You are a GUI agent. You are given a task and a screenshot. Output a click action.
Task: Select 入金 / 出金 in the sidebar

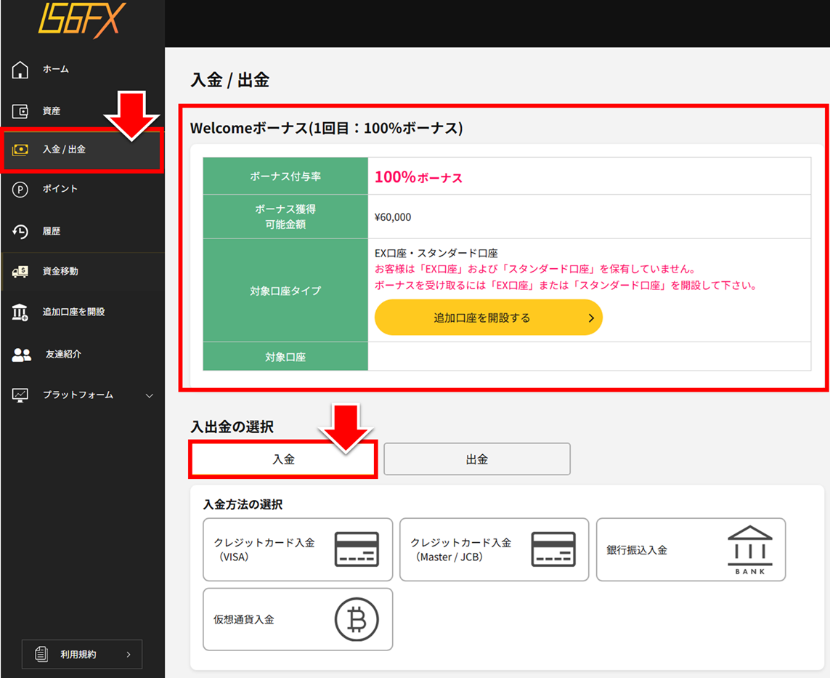click(x=83, y=150)
